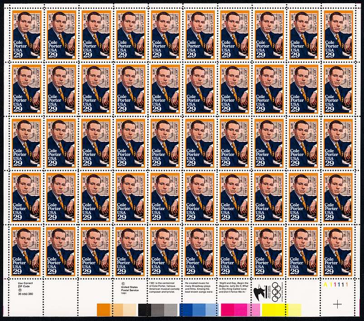Screen dimensions: 364x321
Task: Select the 'Night and Day' song titles text
Action: click(x=233, y=288)
